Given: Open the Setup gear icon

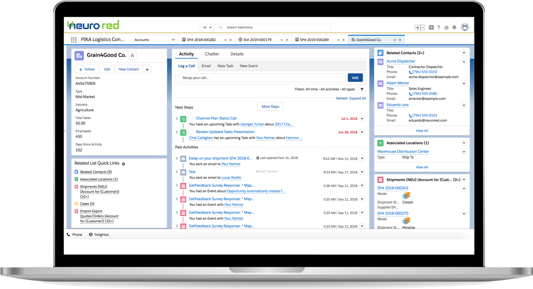Looking at the screenshot, I should click(446, 27).
